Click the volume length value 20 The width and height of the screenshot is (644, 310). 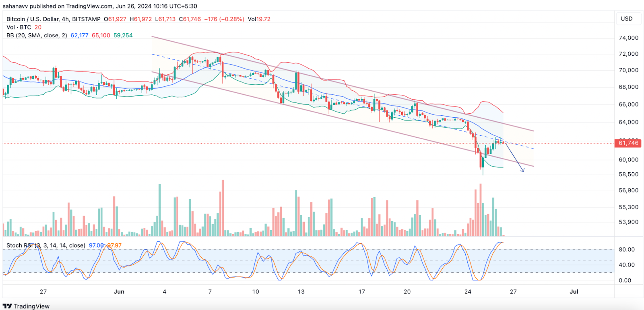38,27
